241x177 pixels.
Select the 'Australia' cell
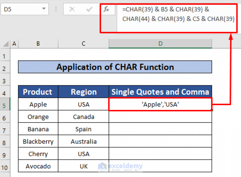[84, 141]
